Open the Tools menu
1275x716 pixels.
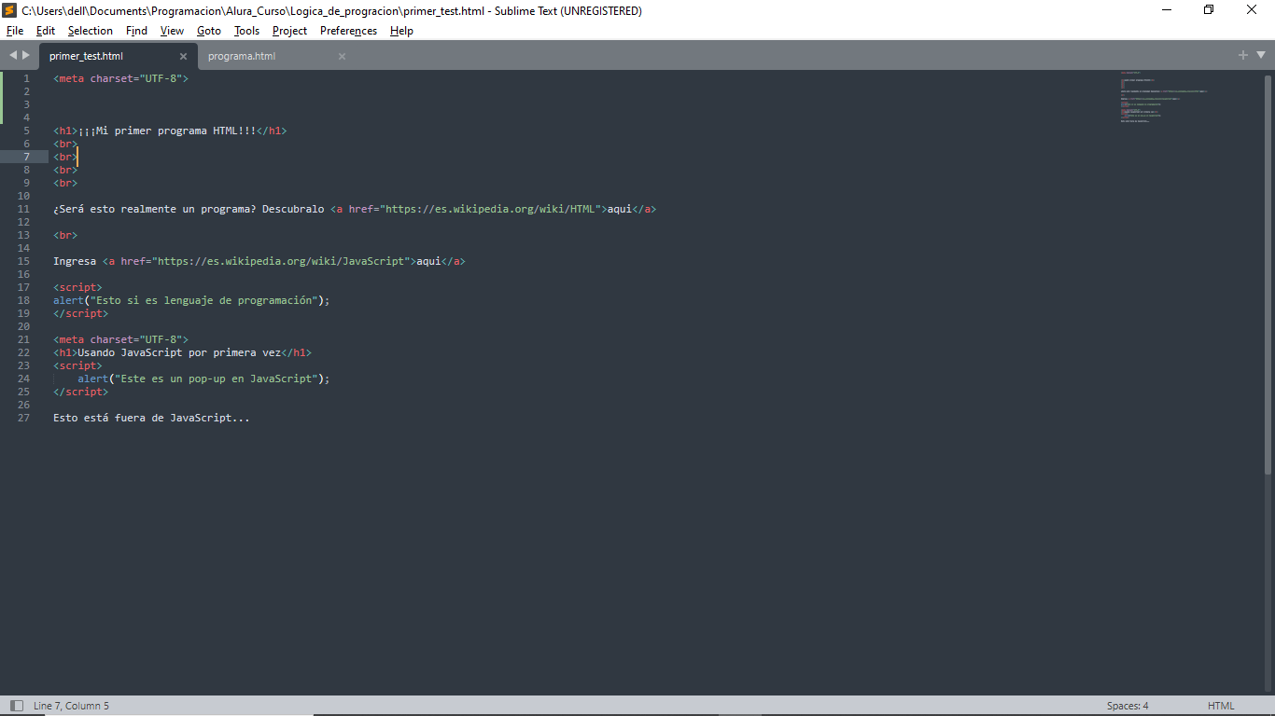click(x=247, y=31)
